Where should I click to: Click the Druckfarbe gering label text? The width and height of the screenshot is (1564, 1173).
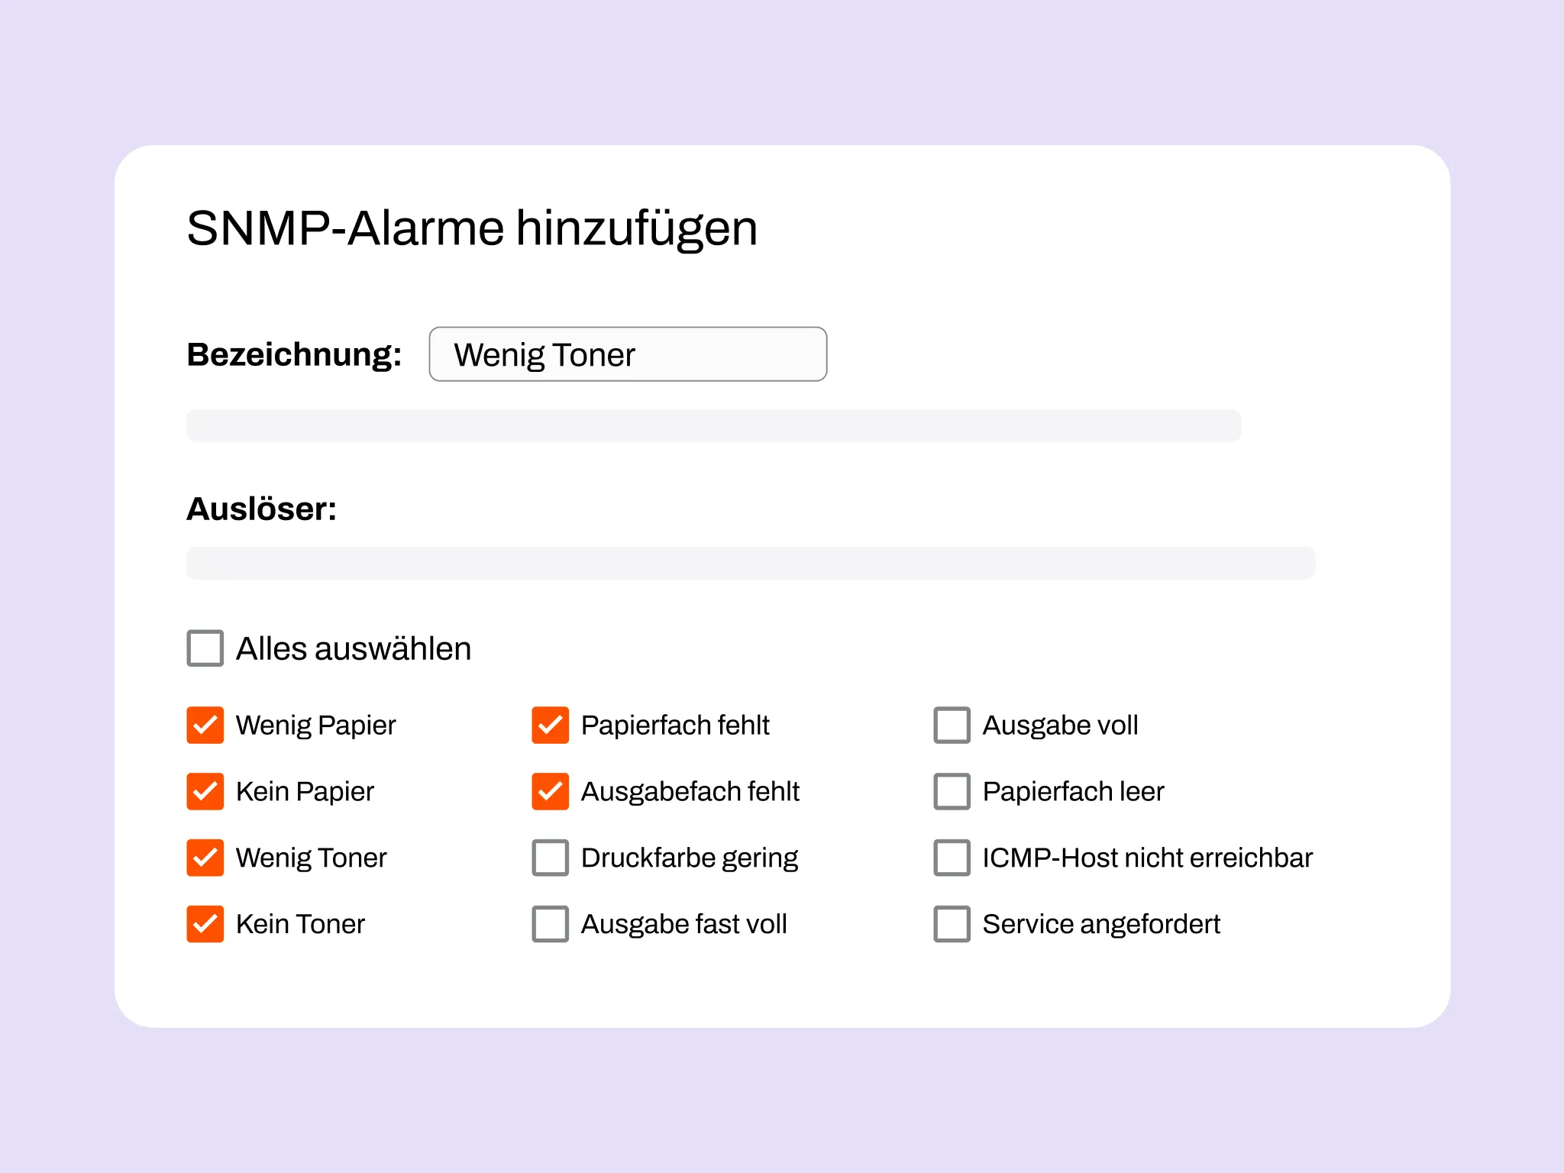pos(690,858)
